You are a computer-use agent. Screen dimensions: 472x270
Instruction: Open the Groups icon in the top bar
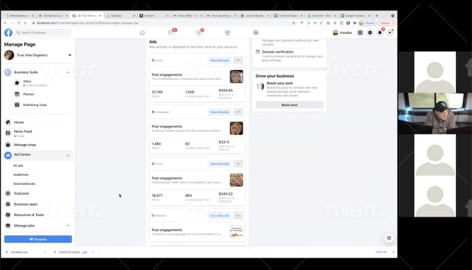click(x=256, y=33)
